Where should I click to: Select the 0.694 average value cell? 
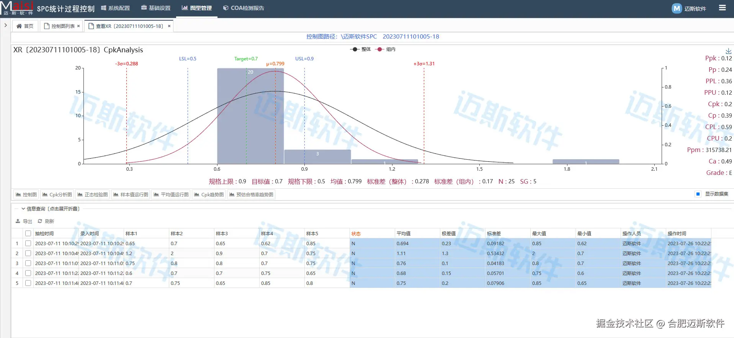pyautogui.click(x=417, y=243)
